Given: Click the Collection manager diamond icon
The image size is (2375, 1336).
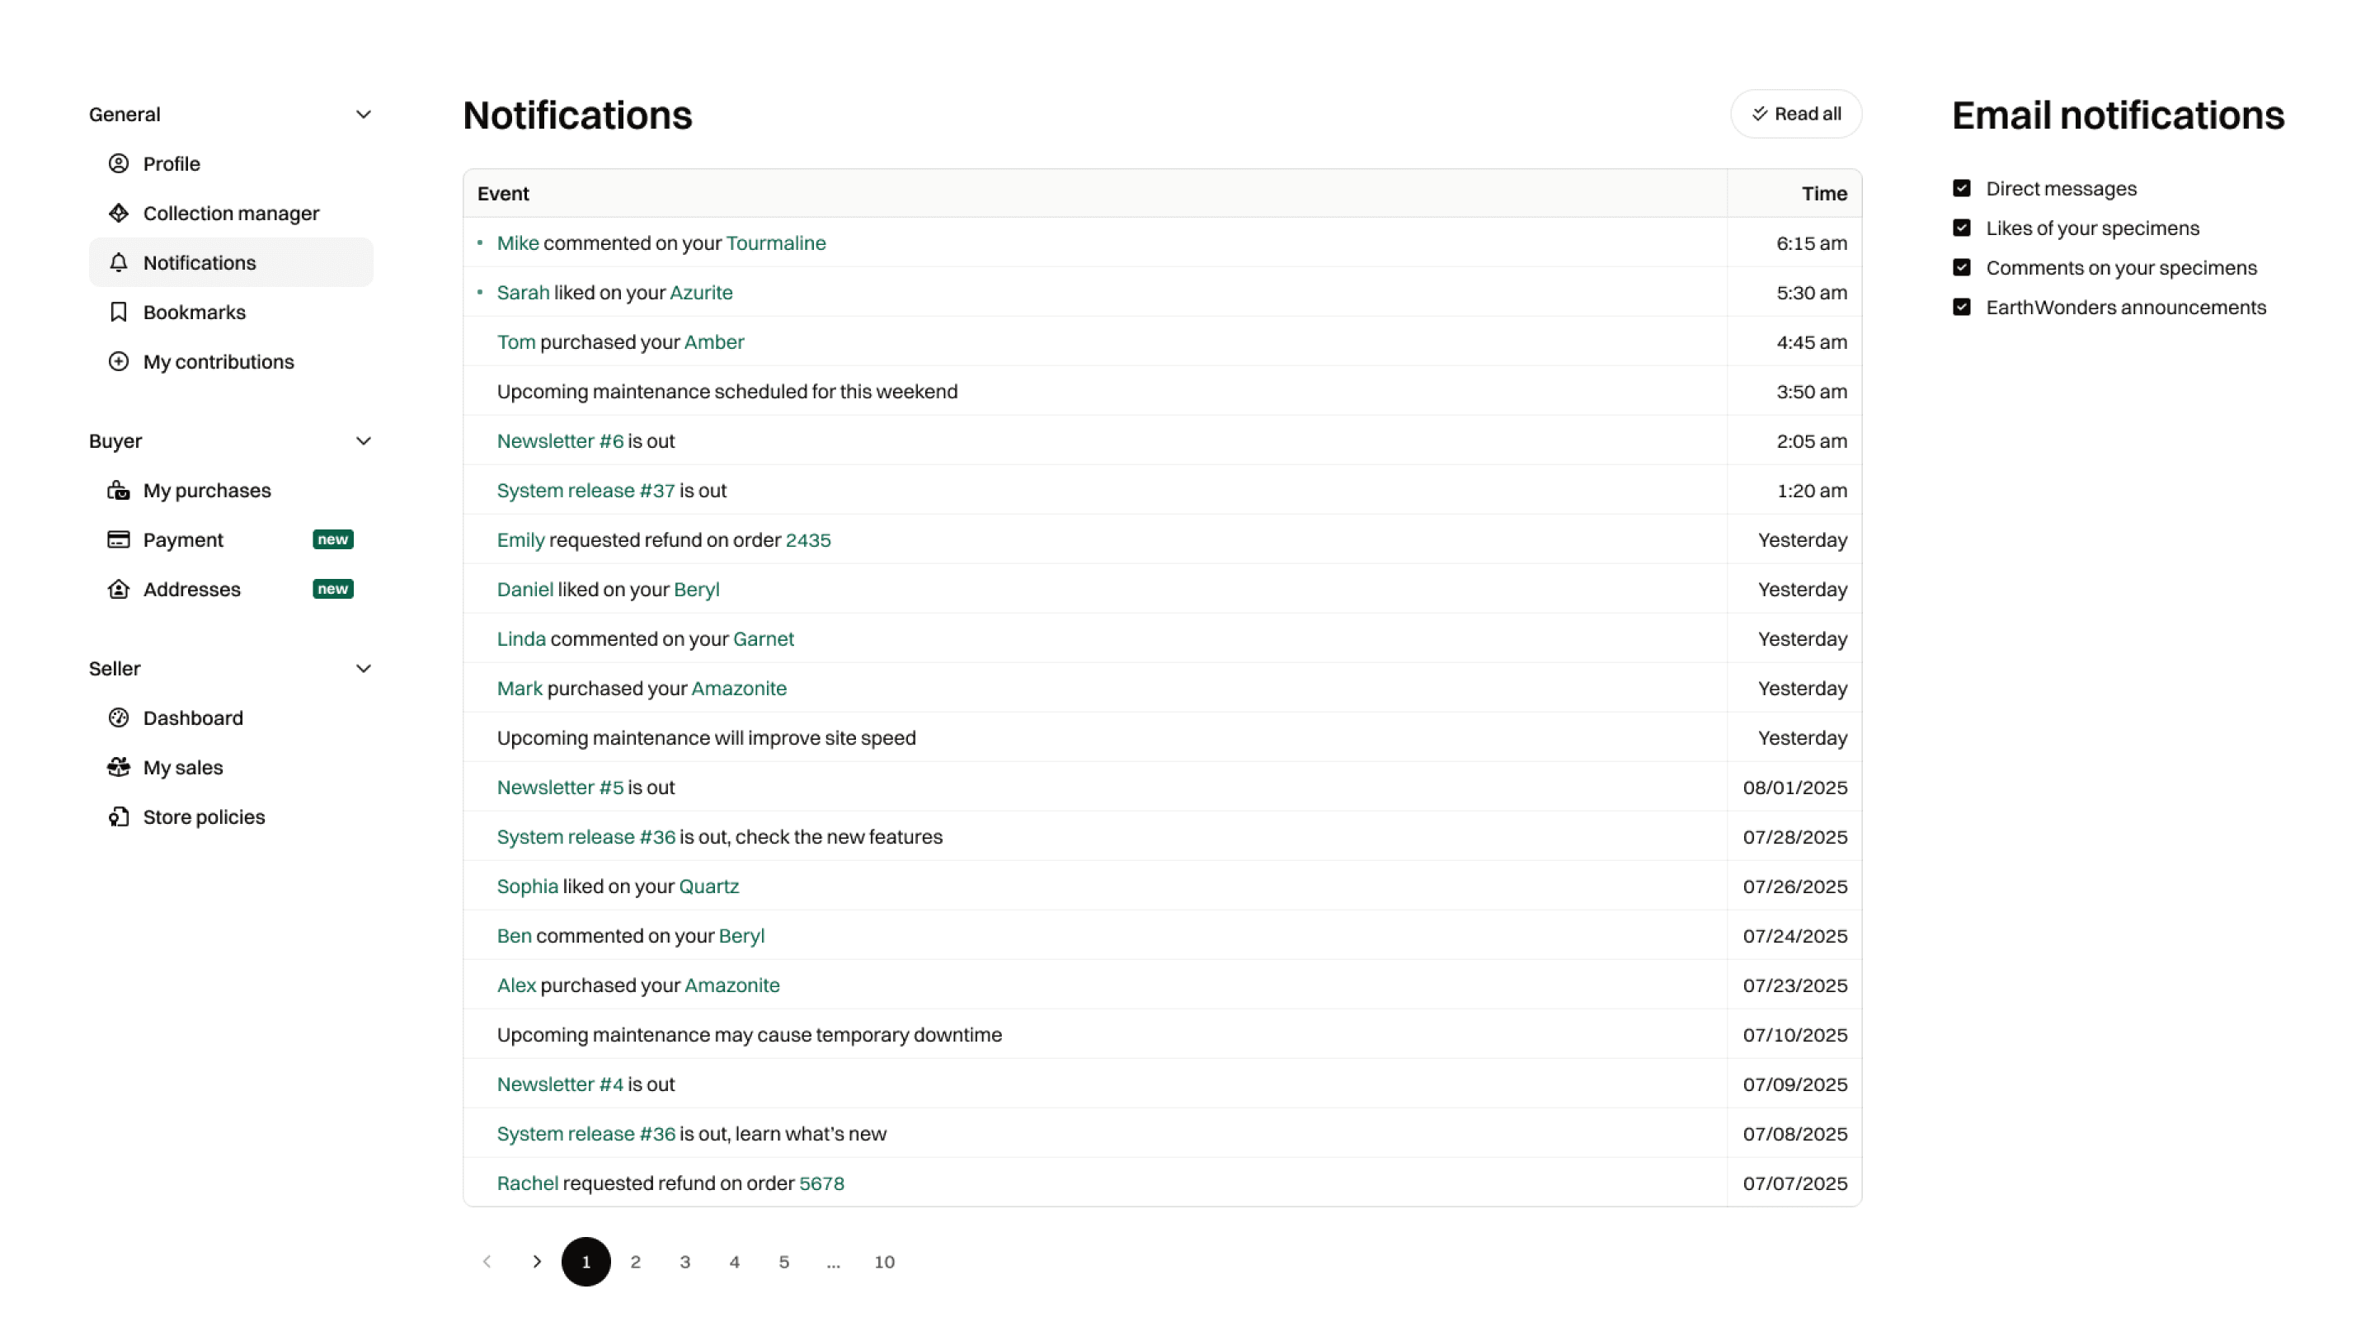Looking at the screenshot, I should click(118, 213).
